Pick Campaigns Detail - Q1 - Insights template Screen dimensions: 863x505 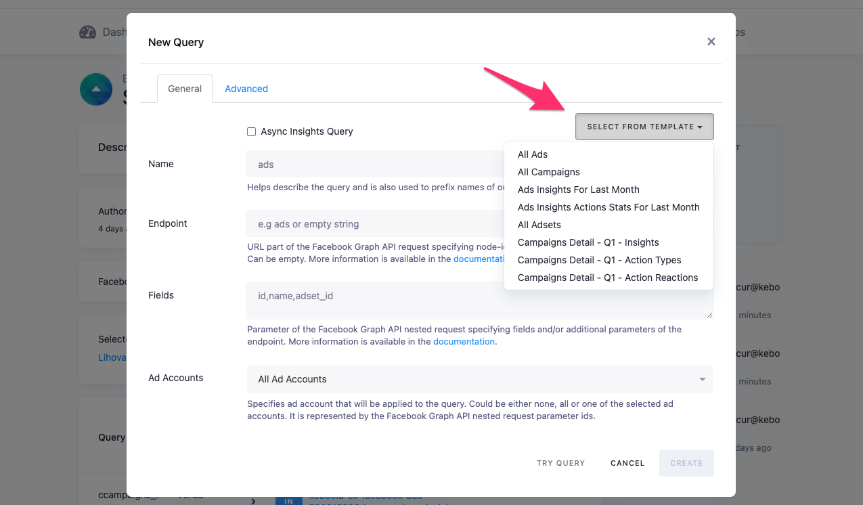pos(588,242)
